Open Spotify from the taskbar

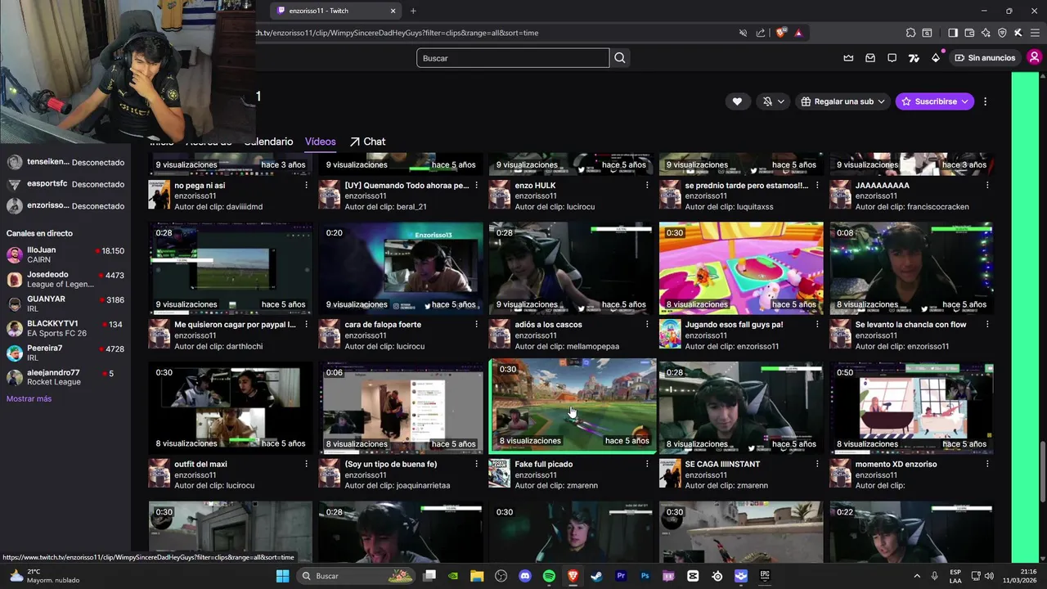[549, 576]
